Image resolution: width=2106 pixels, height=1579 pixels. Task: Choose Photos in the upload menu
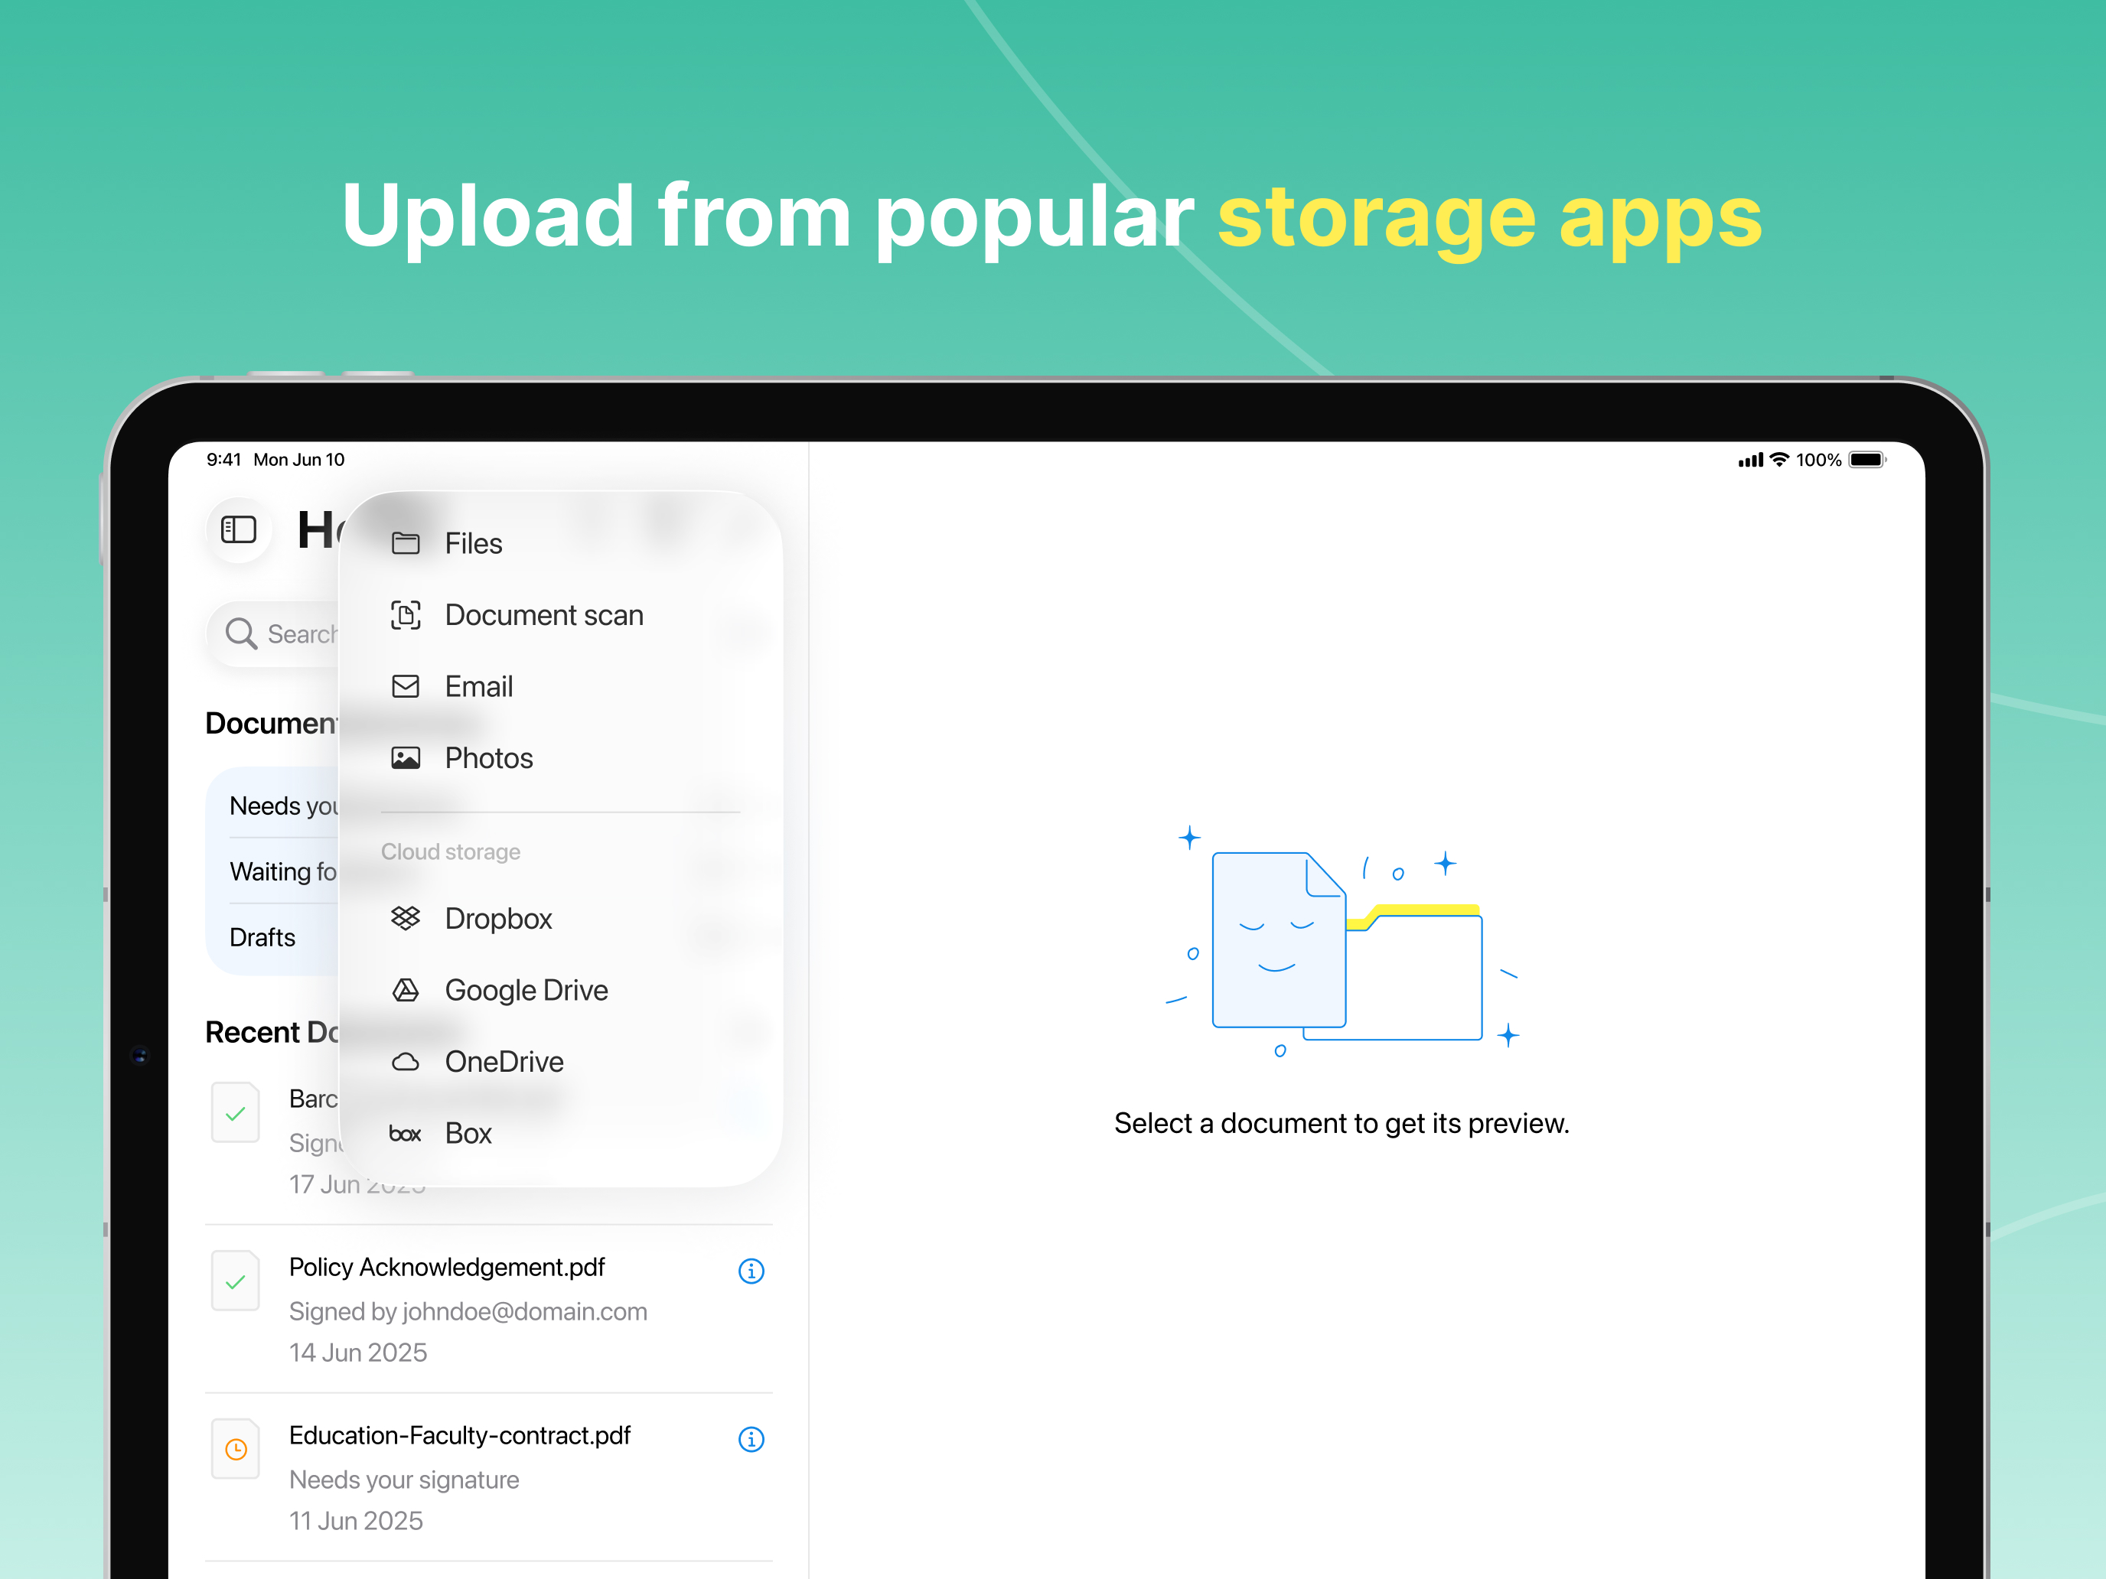click(488, 759)
